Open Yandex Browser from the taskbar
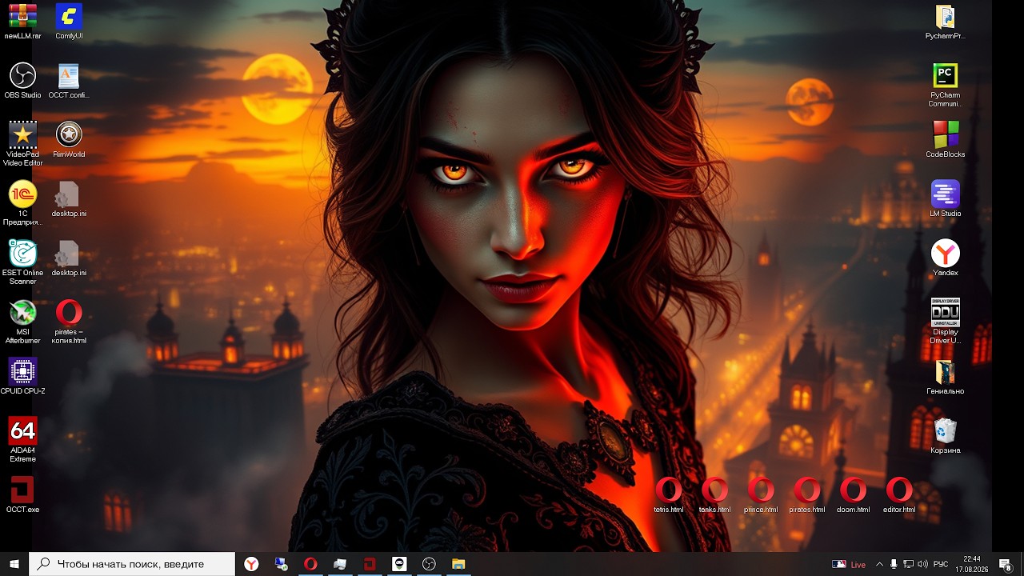This screenshot has width=1024, height=576. click(251, 564)
